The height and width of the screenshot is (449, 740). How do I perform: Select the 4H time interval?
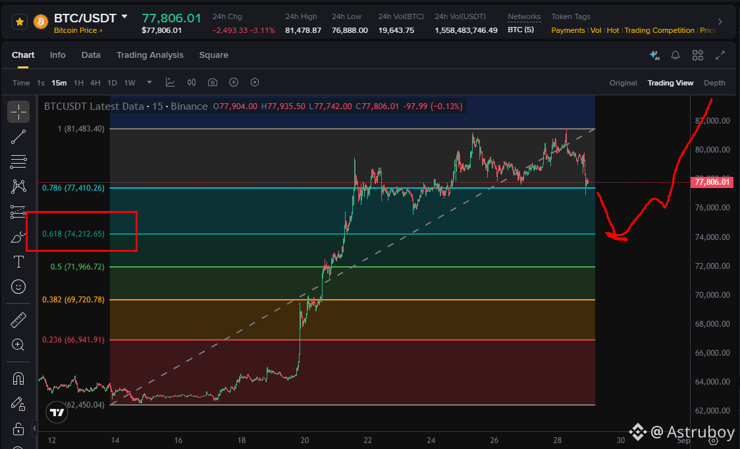[x=95, y=83]
